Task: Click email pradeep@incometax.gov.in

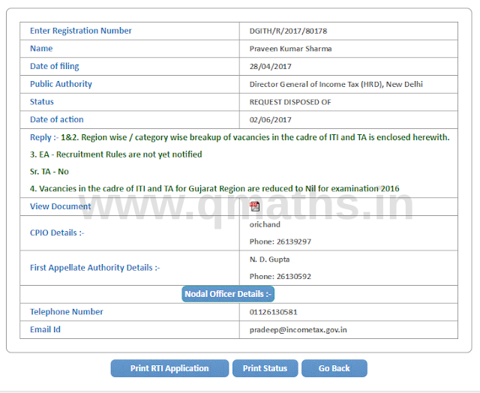Action: pyautogui.click(x=298, y=330)
